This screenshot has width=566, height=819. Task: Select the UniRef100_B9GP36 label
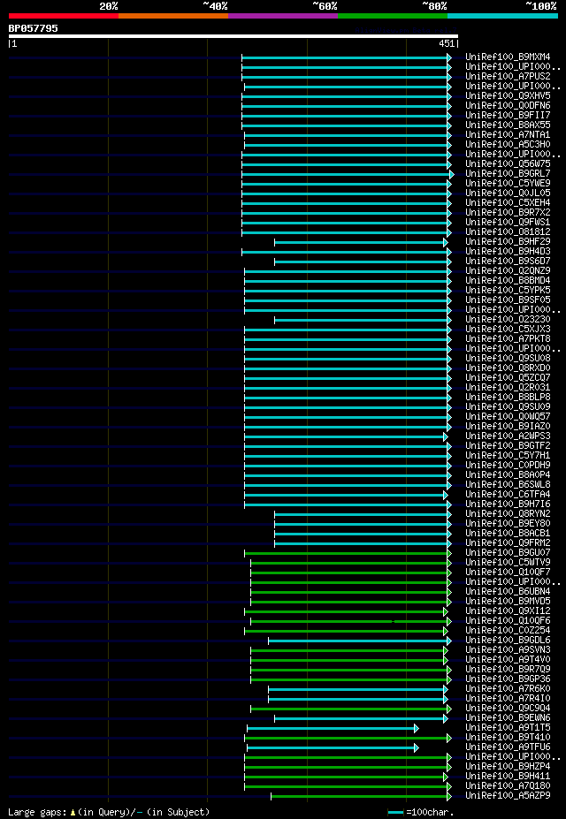pyautogui.click(x=508, y=680)
